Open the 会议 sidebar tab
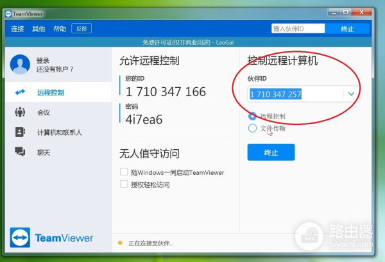Image resolution: width=385 pixels, height=262 pixels. [58, 112]
